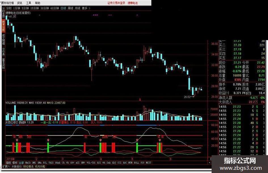Click the 证券交易未登录 login link
This screenshot has width=268, height=173.
[116, 3]
